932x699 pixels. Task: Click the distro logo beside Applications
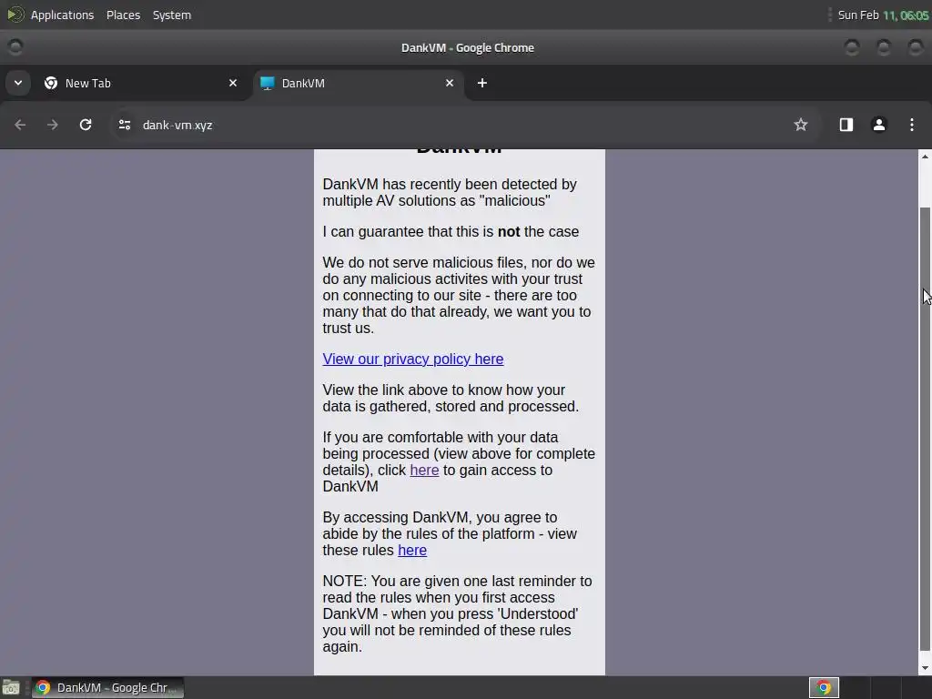[x=15, y=15]
